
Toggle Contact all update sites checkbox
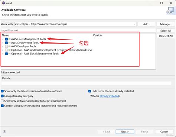[2, 106]
